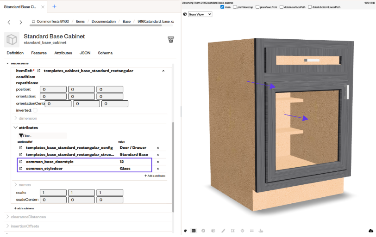Click the trash bin icon for Standard Base Cabinet
This screenshot has width=376, height=237.
coord(171,39)
